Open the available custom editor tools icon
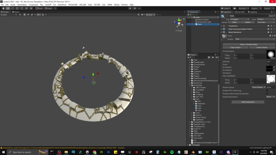This screenshot has width=276, height=155. tap(31, 8)
